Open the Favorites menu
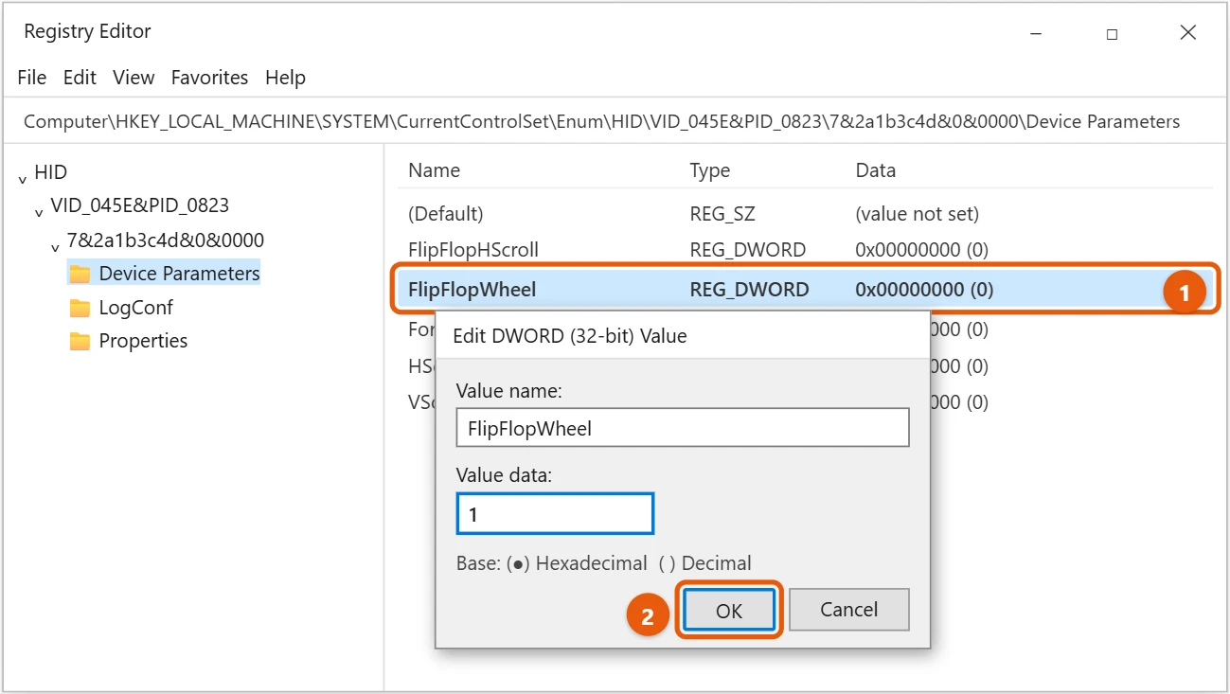The height and width of the screenshot is (694, 1230). (209, 78)
